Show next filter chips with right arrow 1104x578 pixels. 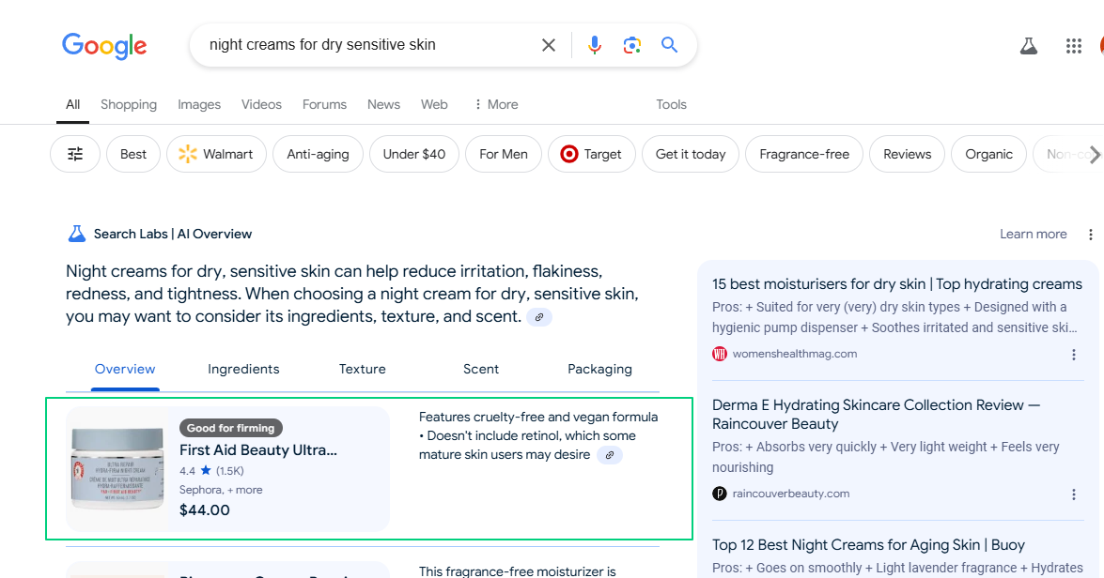pos(1095,155)
